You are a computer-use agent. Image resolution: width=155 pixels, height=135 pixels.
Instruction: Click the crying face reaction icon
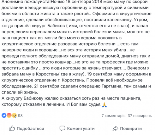(14, 115)
